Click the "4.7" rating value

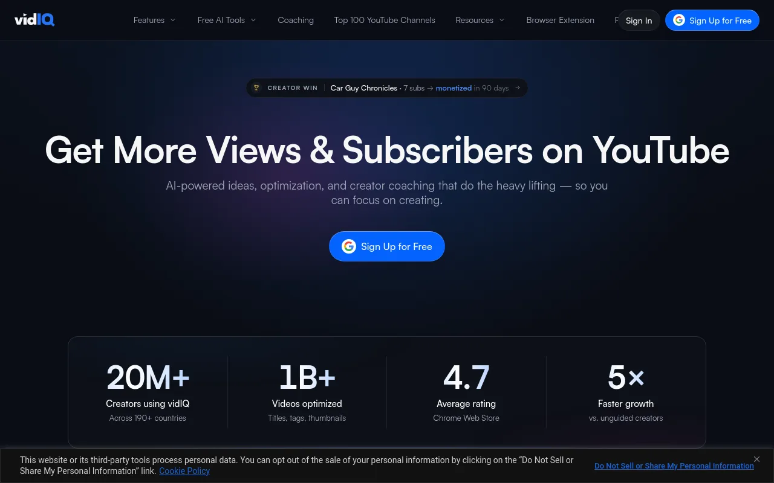click(466, 377)
